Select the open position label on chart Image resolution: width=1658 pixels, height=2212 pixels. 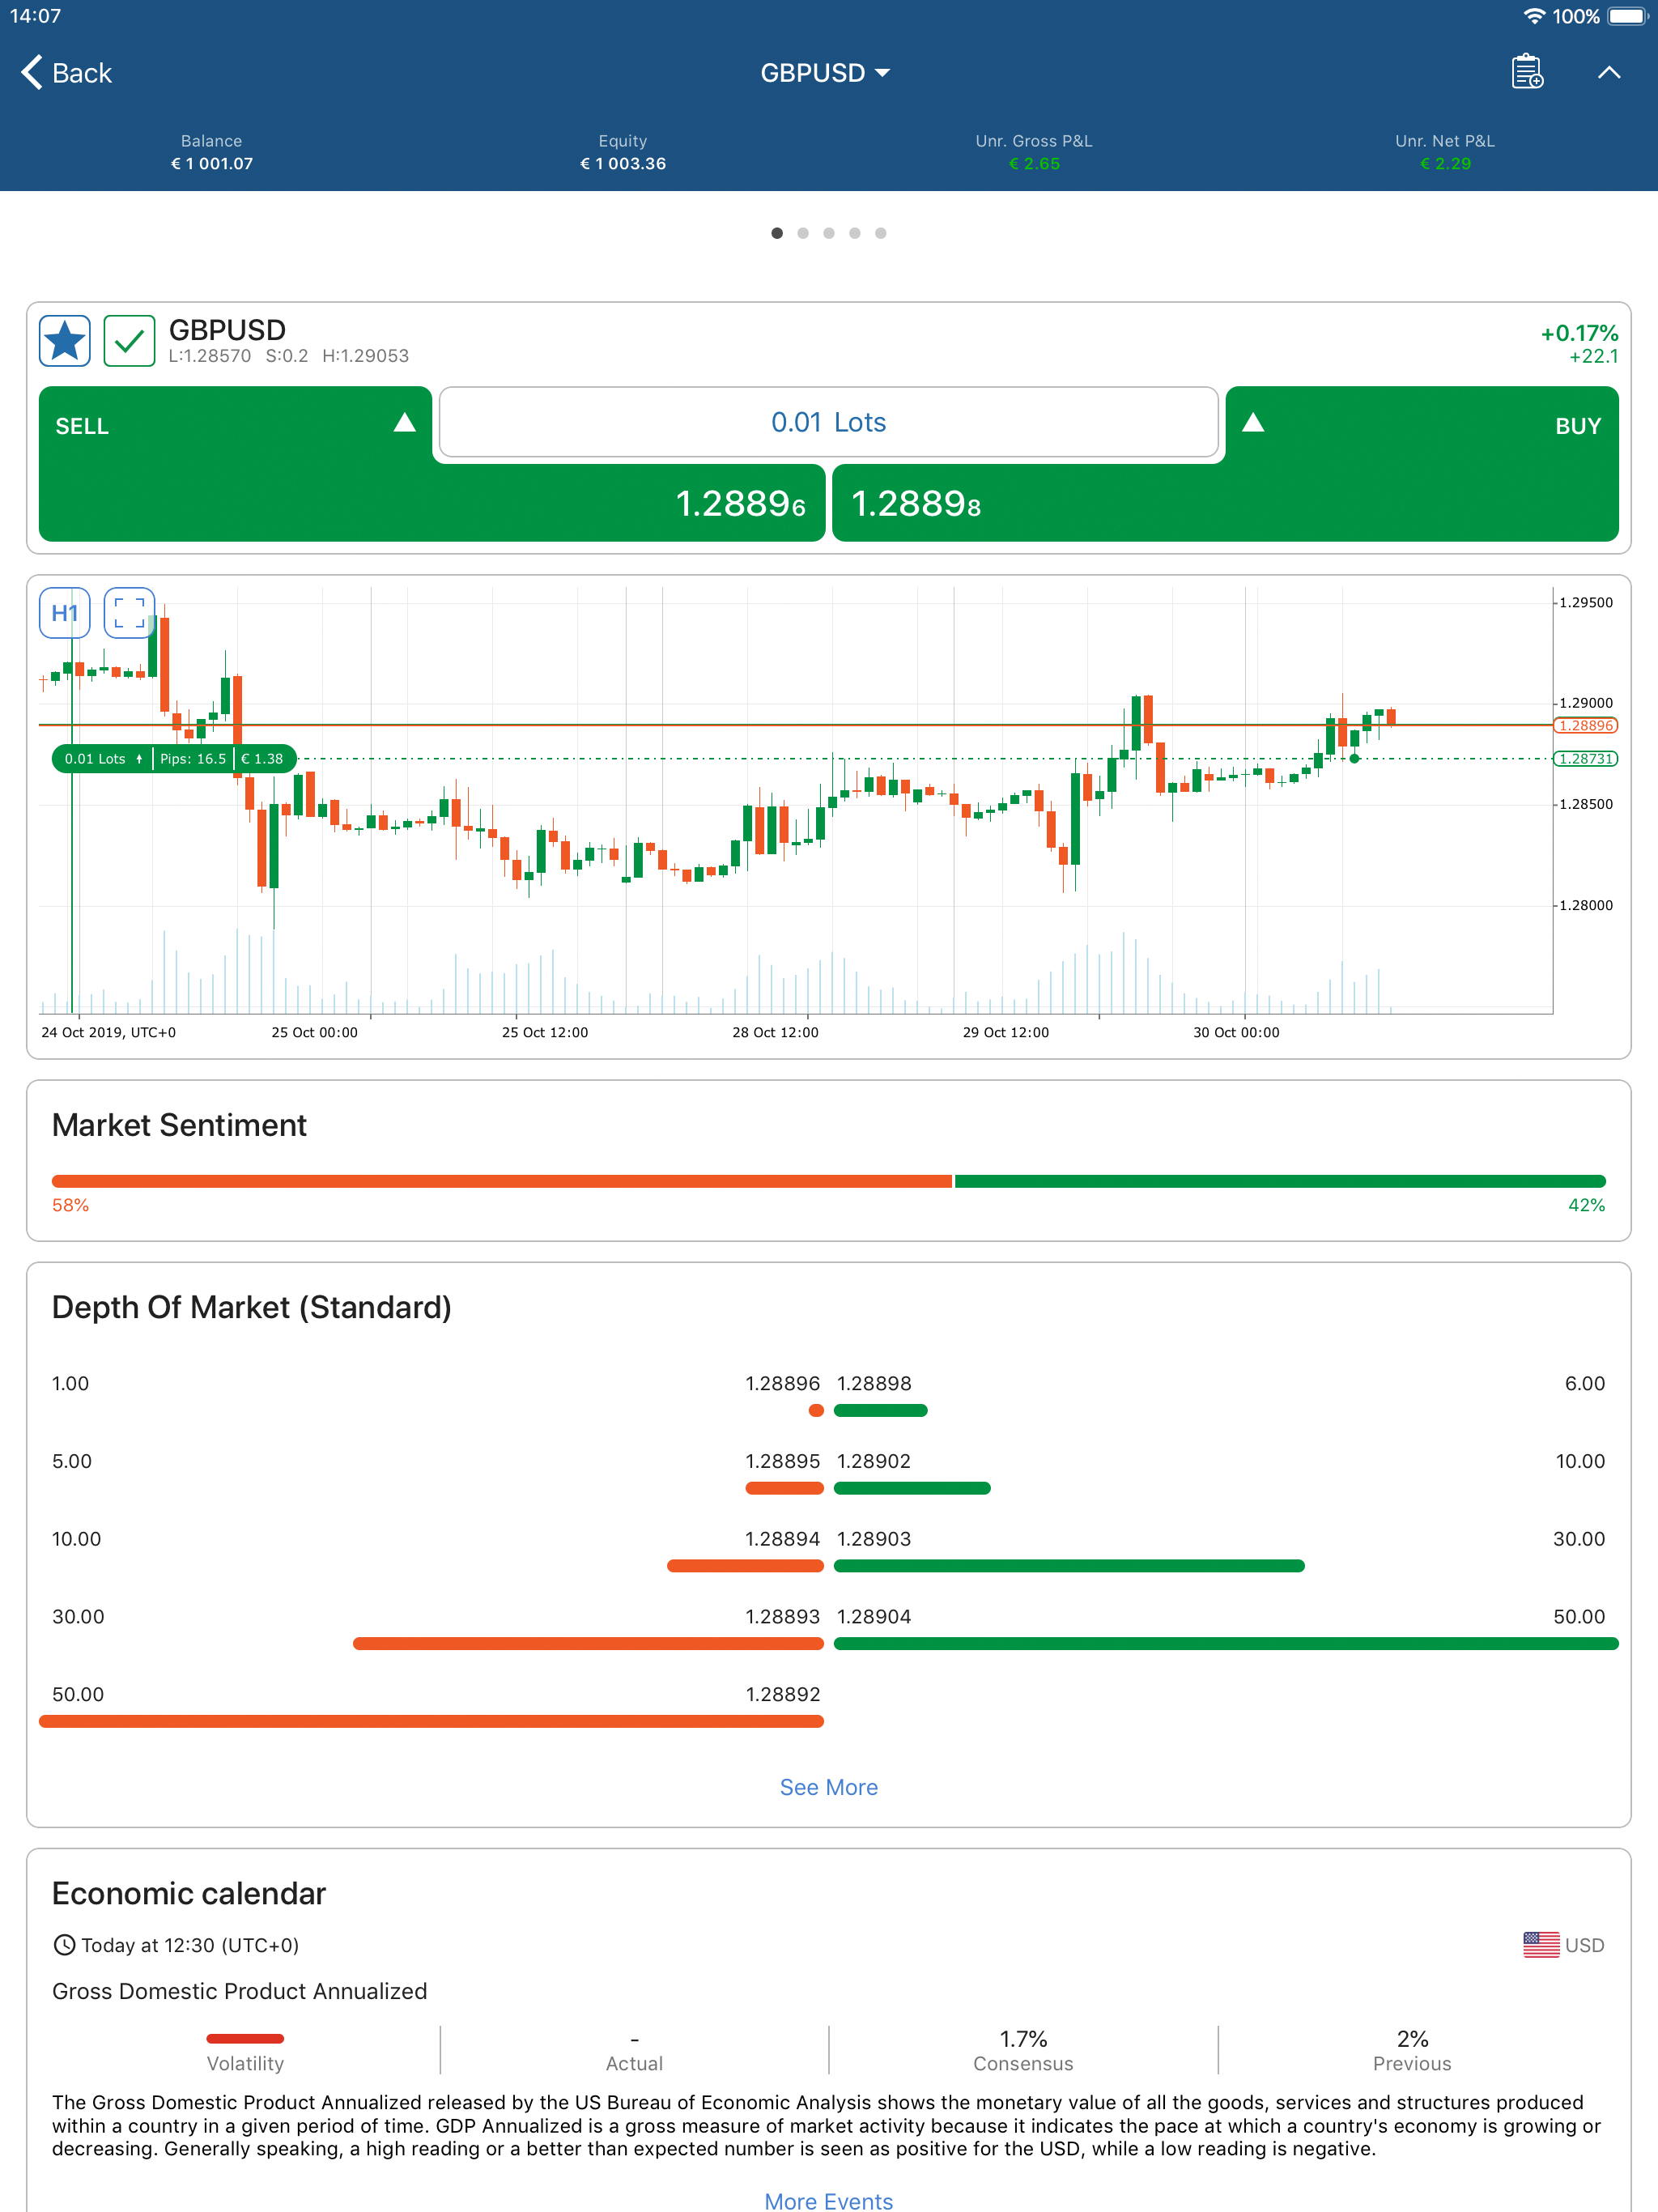pos(174,759)
